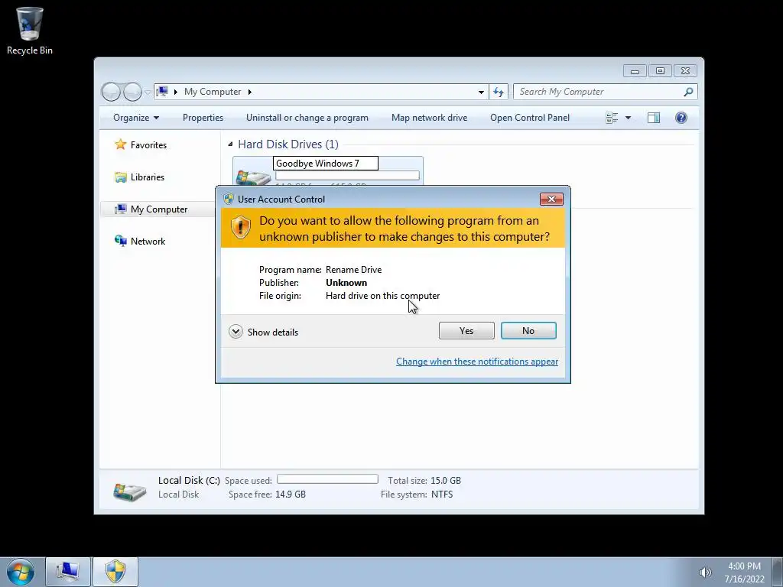Choose Map network drive
The width and height of the screenshot is (783, 587).
[430, 118]
